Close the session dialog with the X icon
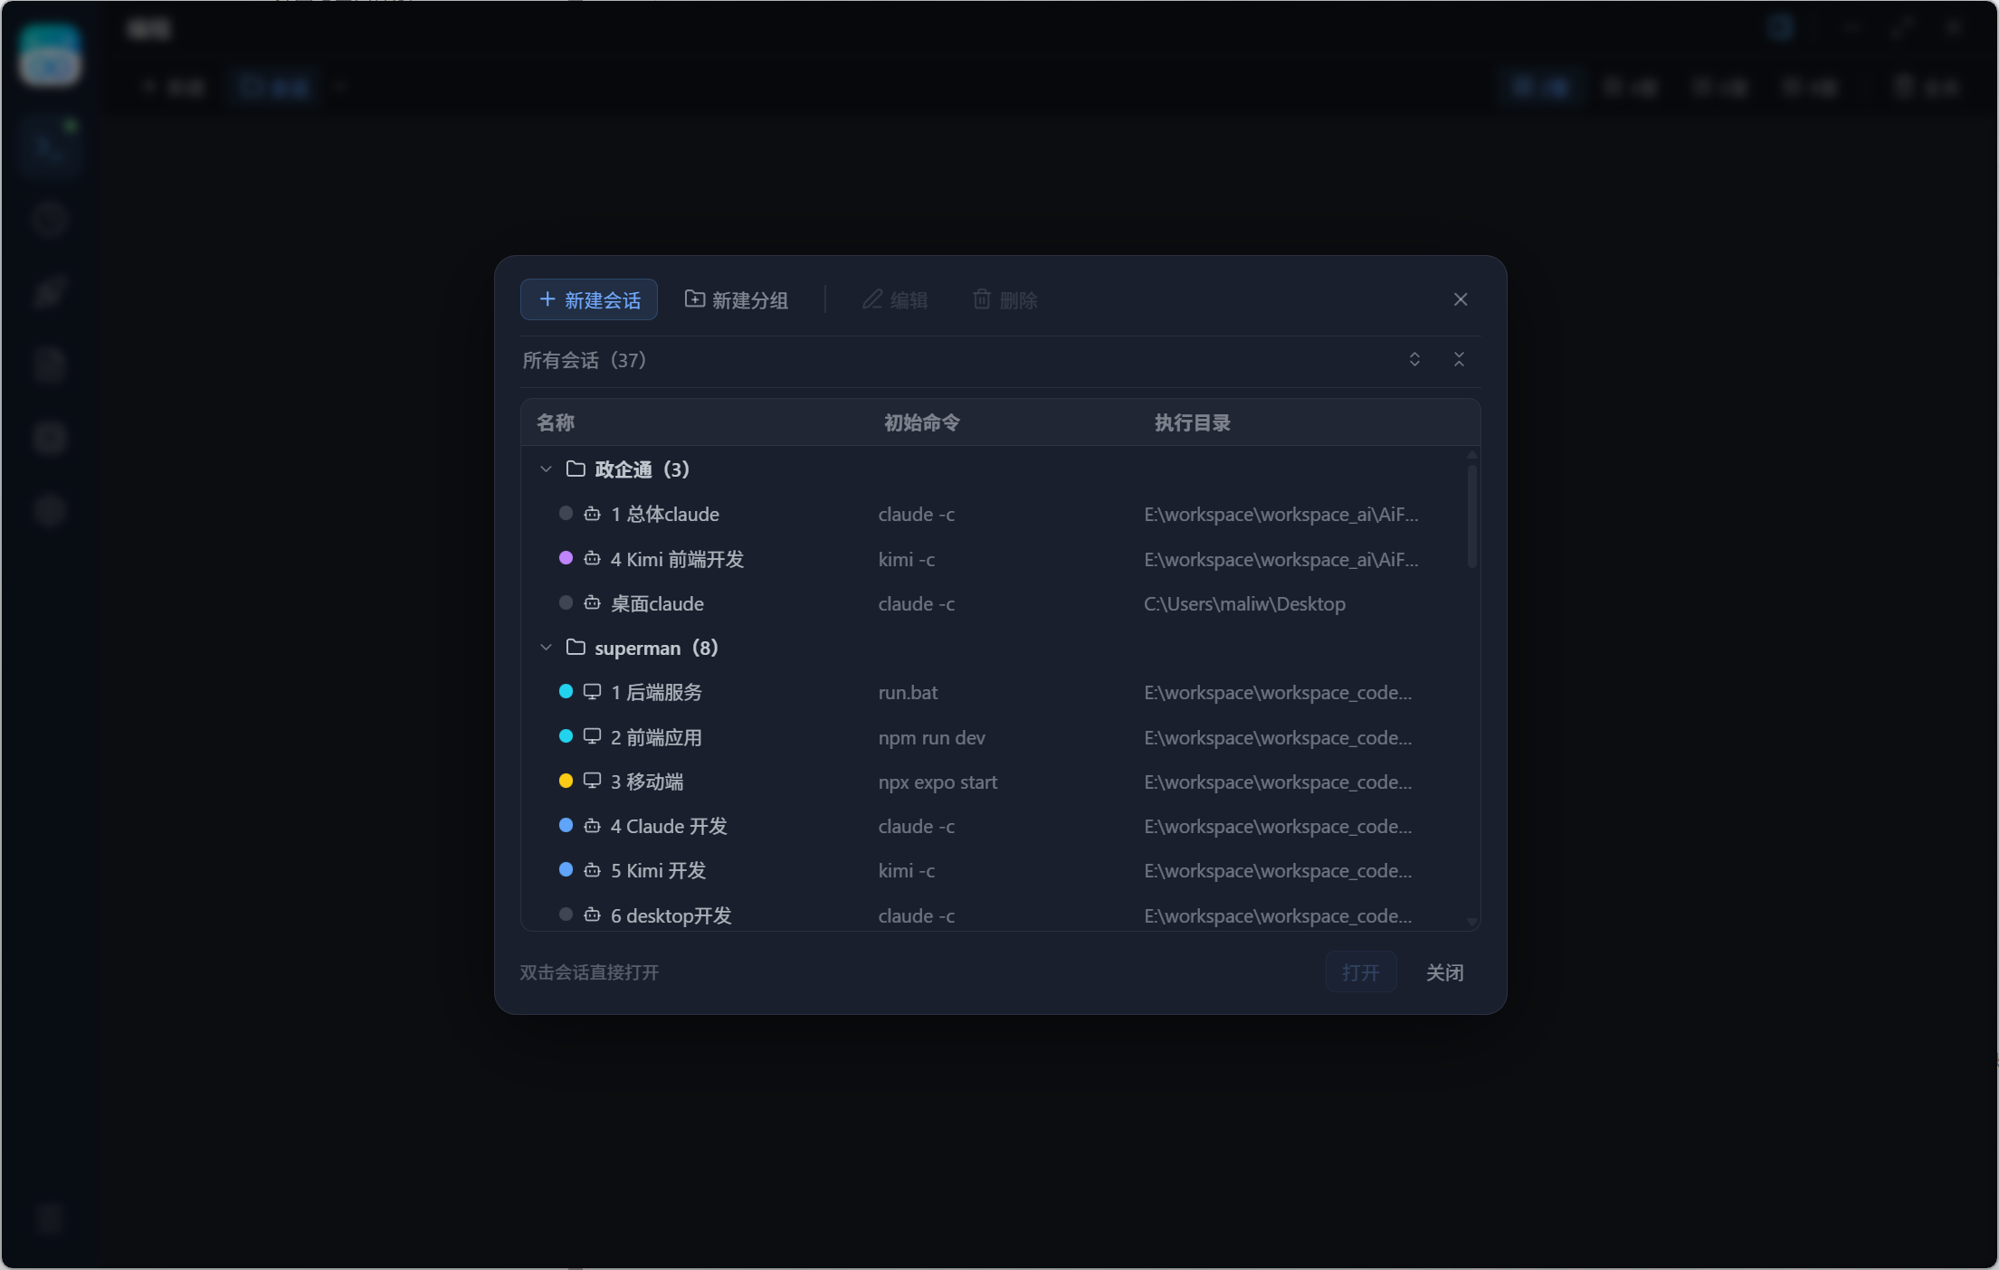 (x=1461, y=299)
